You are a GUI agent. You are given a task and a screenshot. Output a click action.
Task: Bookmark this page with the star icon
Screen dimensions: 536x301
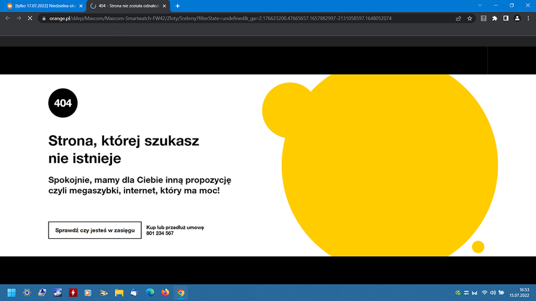click(x=470, y=18)
